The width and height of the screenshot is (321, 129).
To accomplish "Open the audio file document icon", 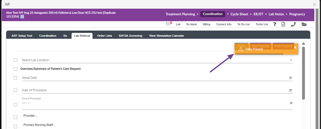I will coord(283,24).
